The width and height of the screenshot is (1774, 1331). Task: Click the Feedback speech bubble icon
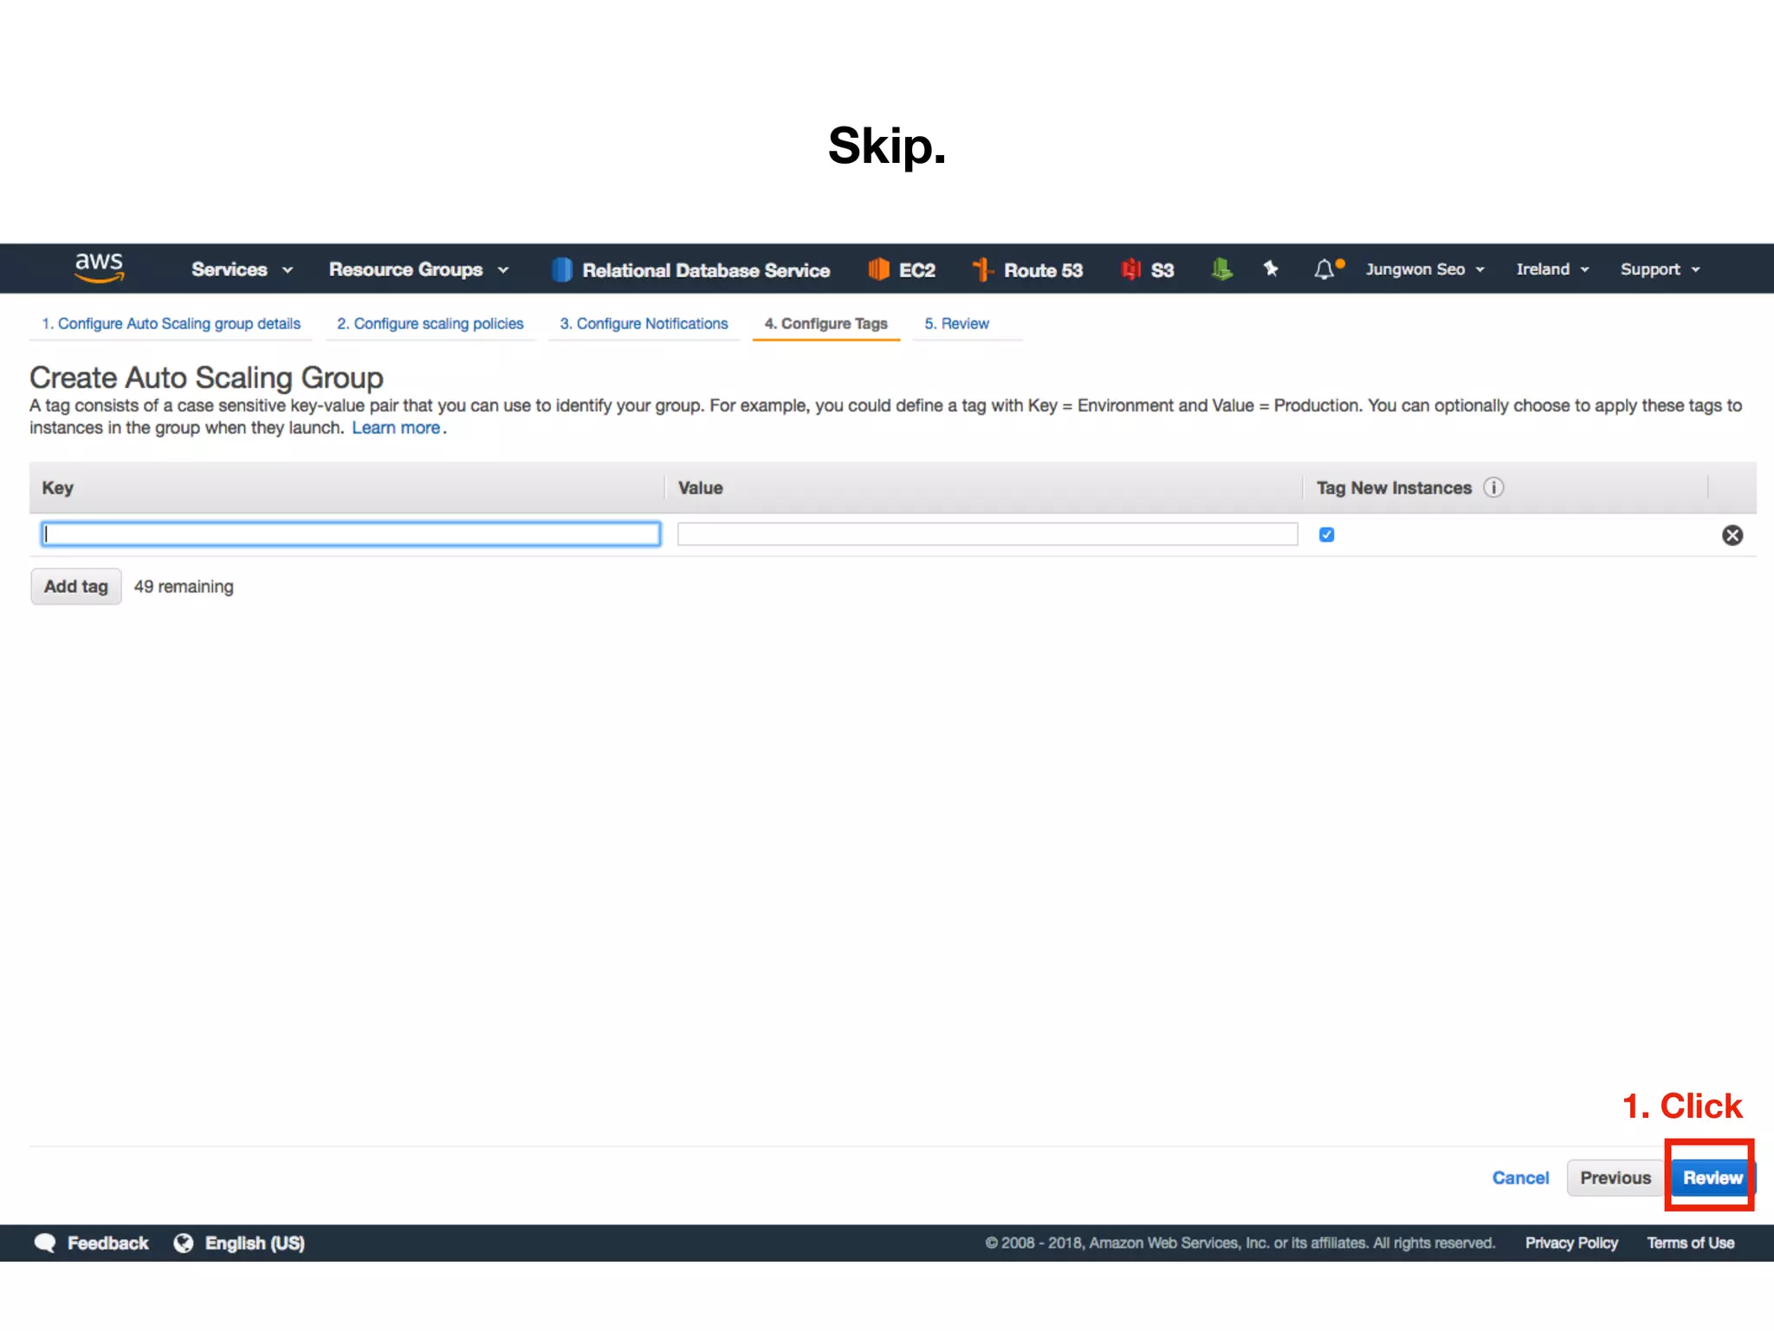pyautogui.click(x=45, y=1243)
